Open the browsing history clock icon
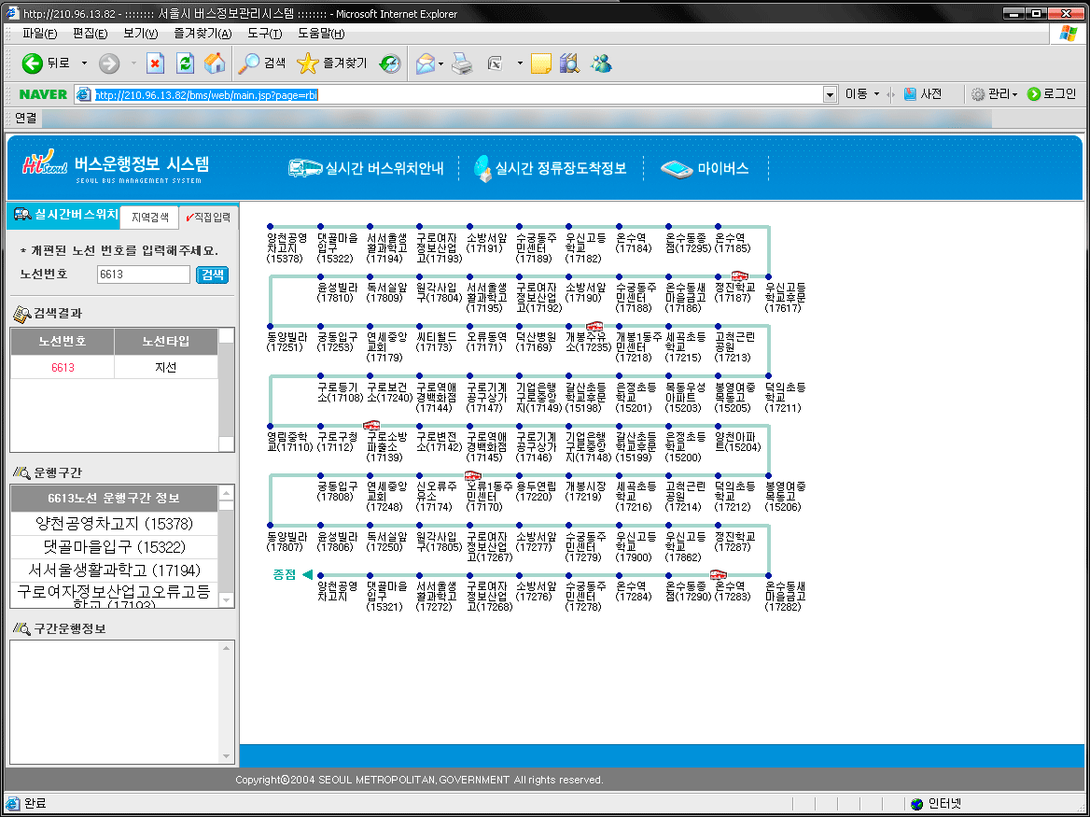1090x817 pixels. (390, 64)
